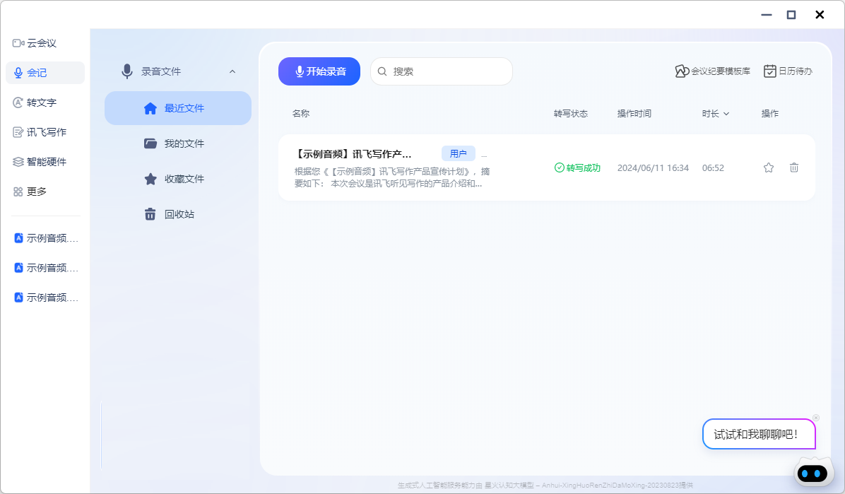The height and width of the screenshot is (494, 845).
Task: Sort by 时长 duration dropdown arrow
Action: 726,114
